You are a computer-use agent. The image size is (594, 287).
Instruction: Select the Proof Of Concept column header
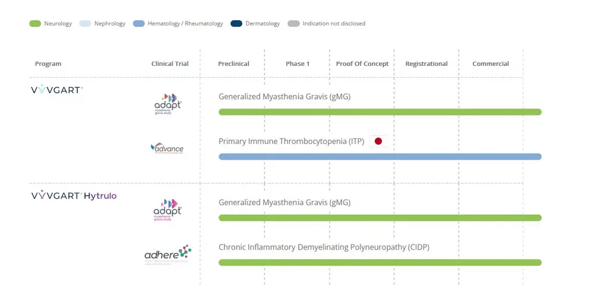(x=362, y=63)
